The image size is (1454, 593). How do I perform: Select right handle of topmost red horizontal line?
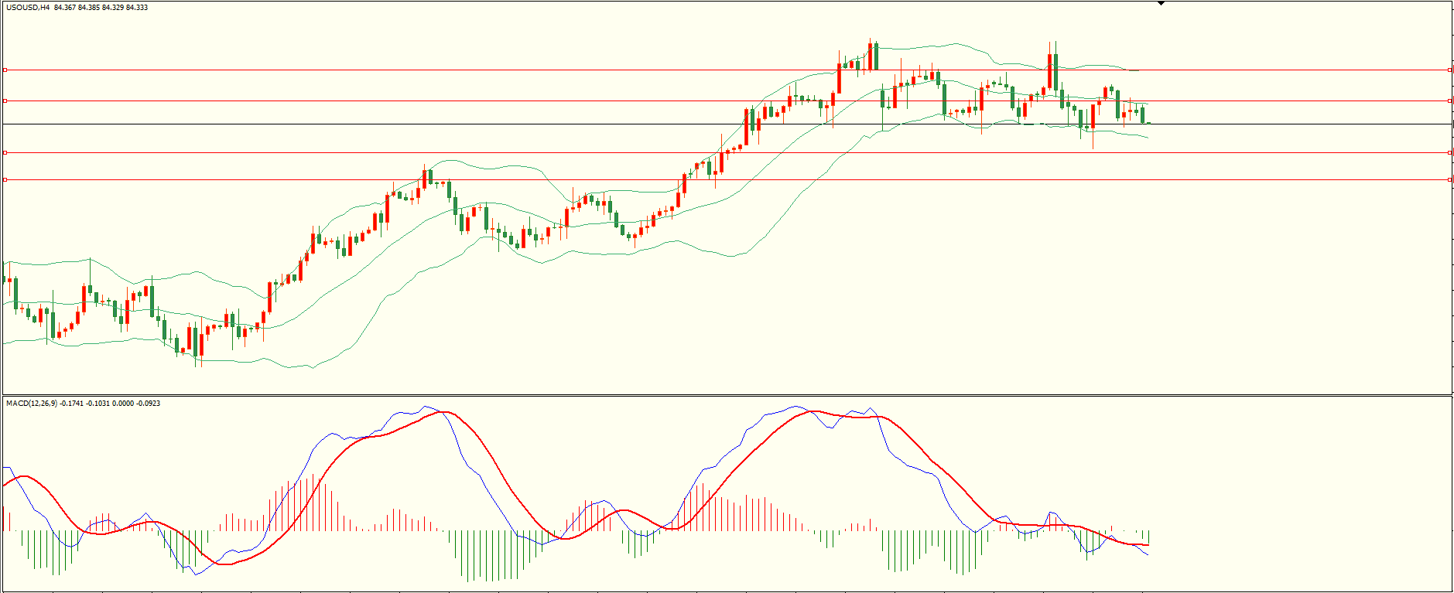click(x=1449, y=70)
